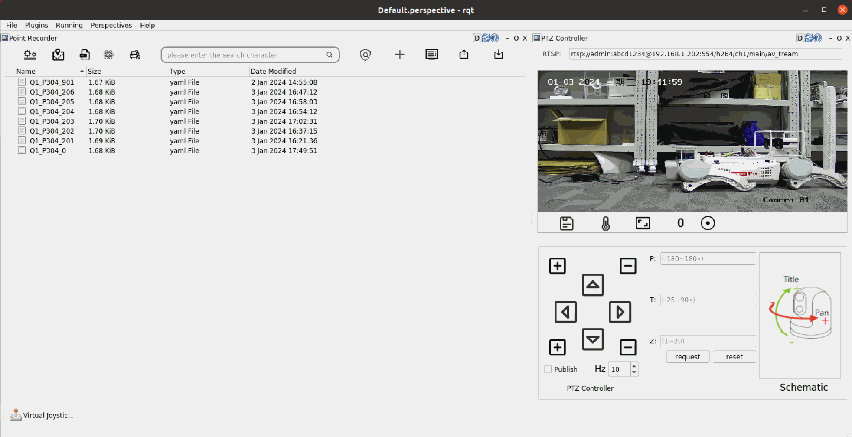The image size is (852, 437).
Task: Tilt the camera up with the up arrow
Action: pos(593,285)
